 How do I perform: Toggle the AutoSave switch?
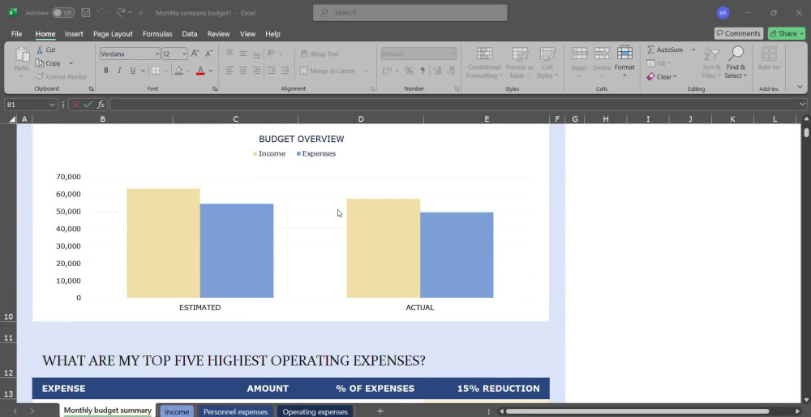point(63,12)
